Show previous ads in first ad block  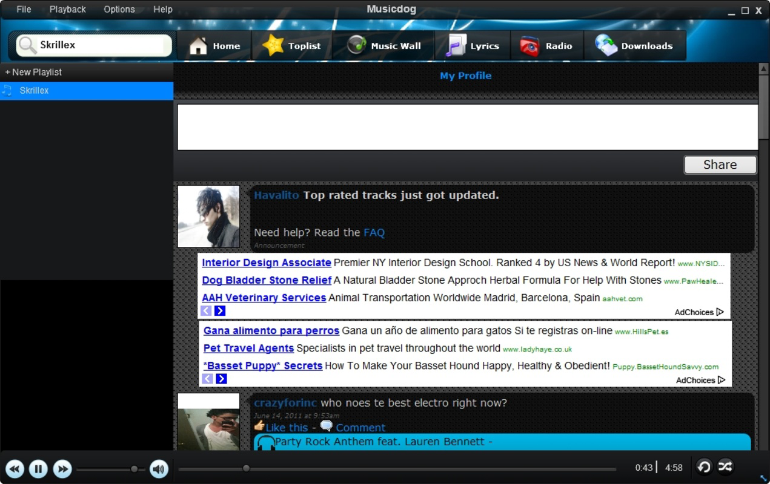[206, 310]
